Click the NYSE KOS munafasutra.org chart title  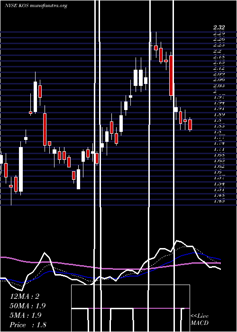click(x=36, y=6)
